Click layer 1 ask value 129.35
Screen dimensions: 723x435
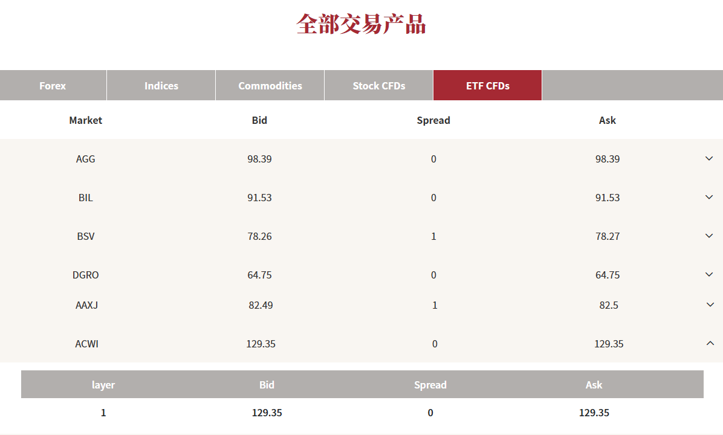click(x=594, y=413)
